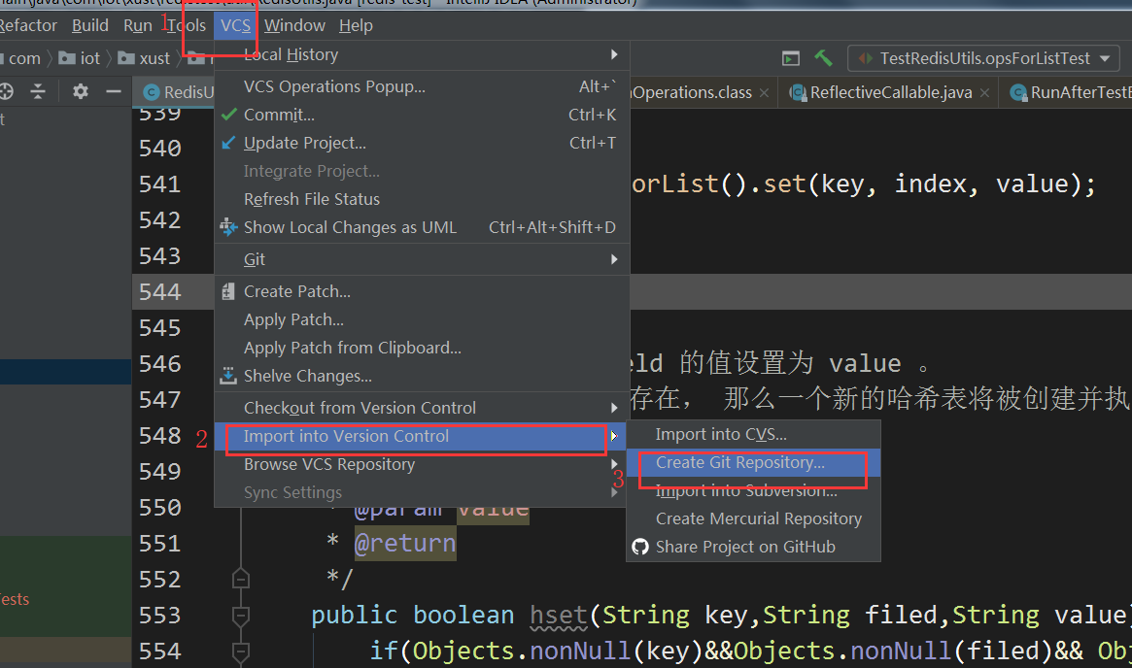This screenshot has width=1132, height=668.
Task: Choose VCS Operations Popup entry
Action: 422,86
